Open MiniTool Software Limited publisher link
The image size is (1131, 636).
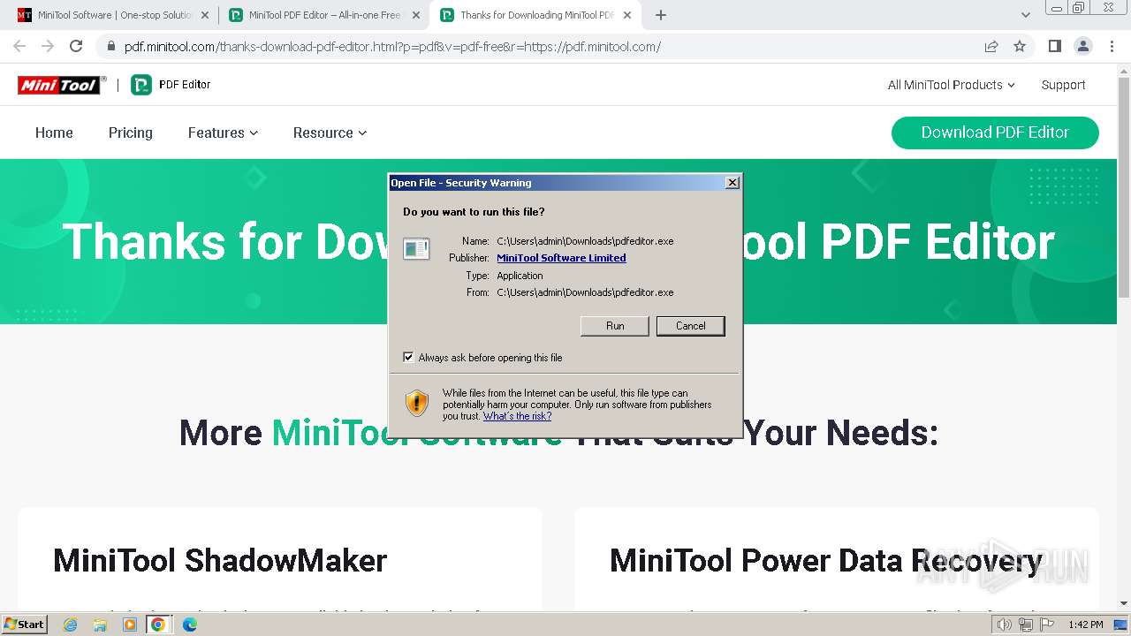pos(561,258)
